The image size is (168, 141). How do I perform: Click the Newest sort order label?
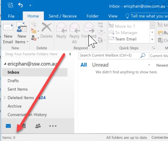[x=162, y=65]
